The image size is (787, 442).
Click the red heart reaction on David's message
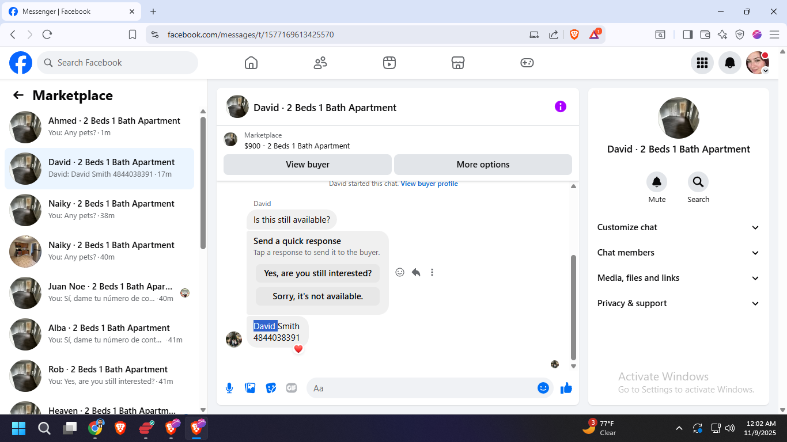pos(298,349)
